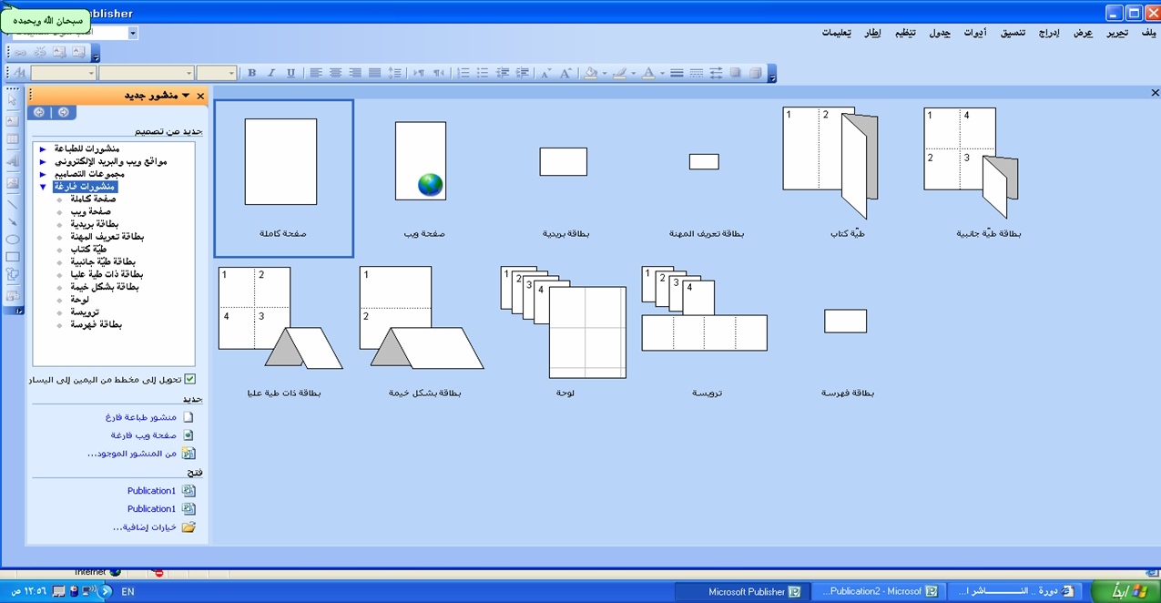This screenshot has width=1161, height=603.
Task: Open the Fill Color dropdown arrow
Action: pyautogui.click(x=605, y=73)
